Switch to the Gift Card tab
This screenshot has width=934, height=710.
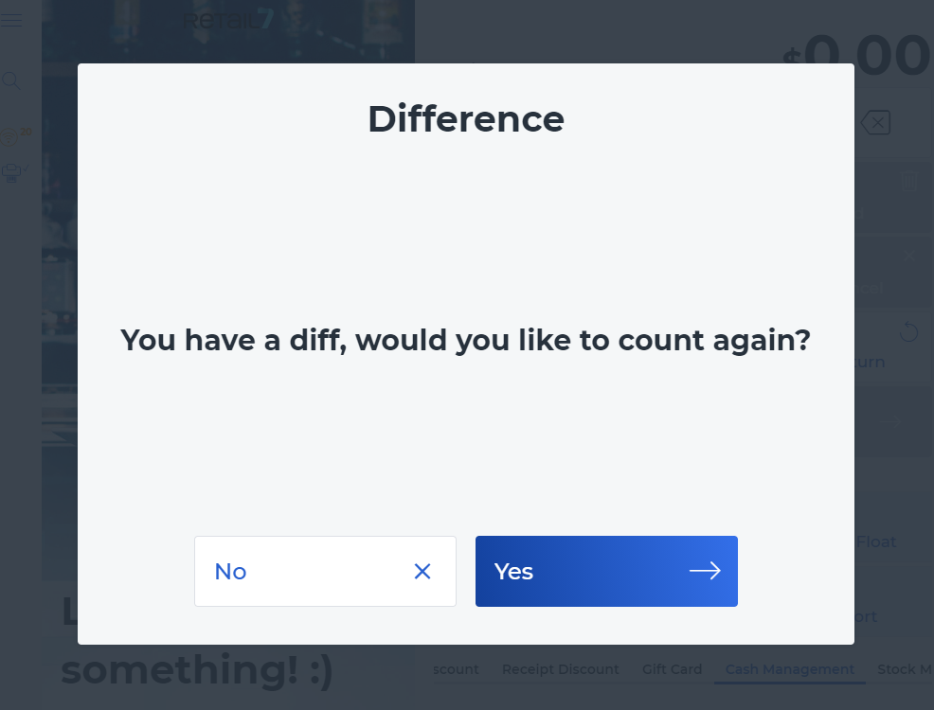(x=672, y=669)
